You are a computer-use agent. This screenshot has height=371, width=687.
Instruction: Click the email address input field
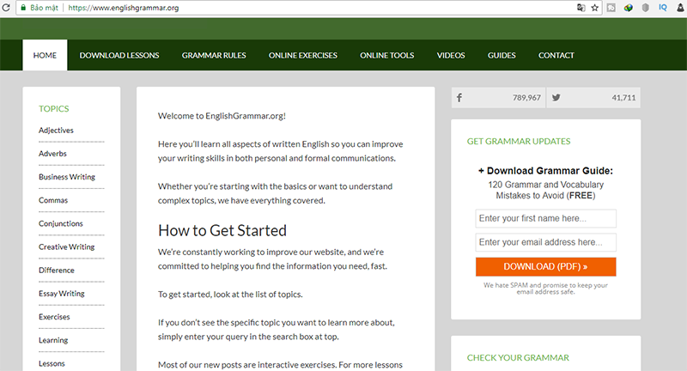coord(546,242)
